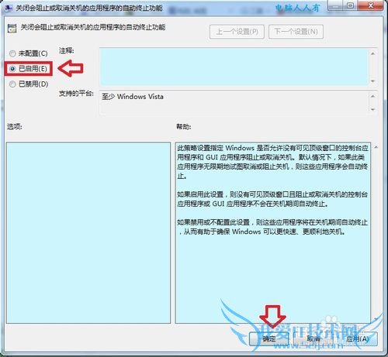
Task: Click the empty 选项 options pane
Action: pos(88,232)
